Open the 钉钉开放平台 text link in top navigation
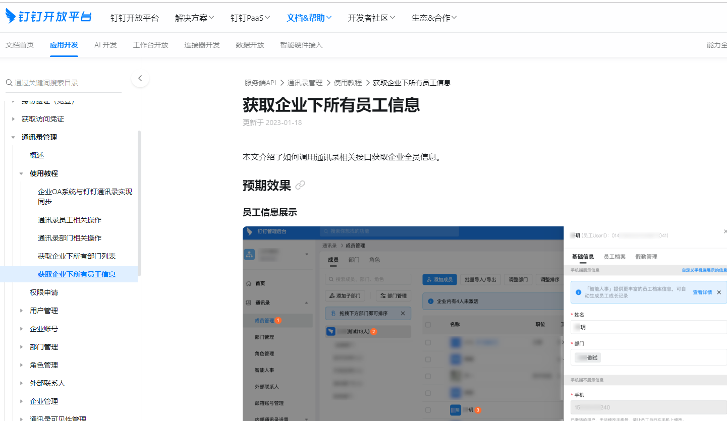 pos(135,18)
